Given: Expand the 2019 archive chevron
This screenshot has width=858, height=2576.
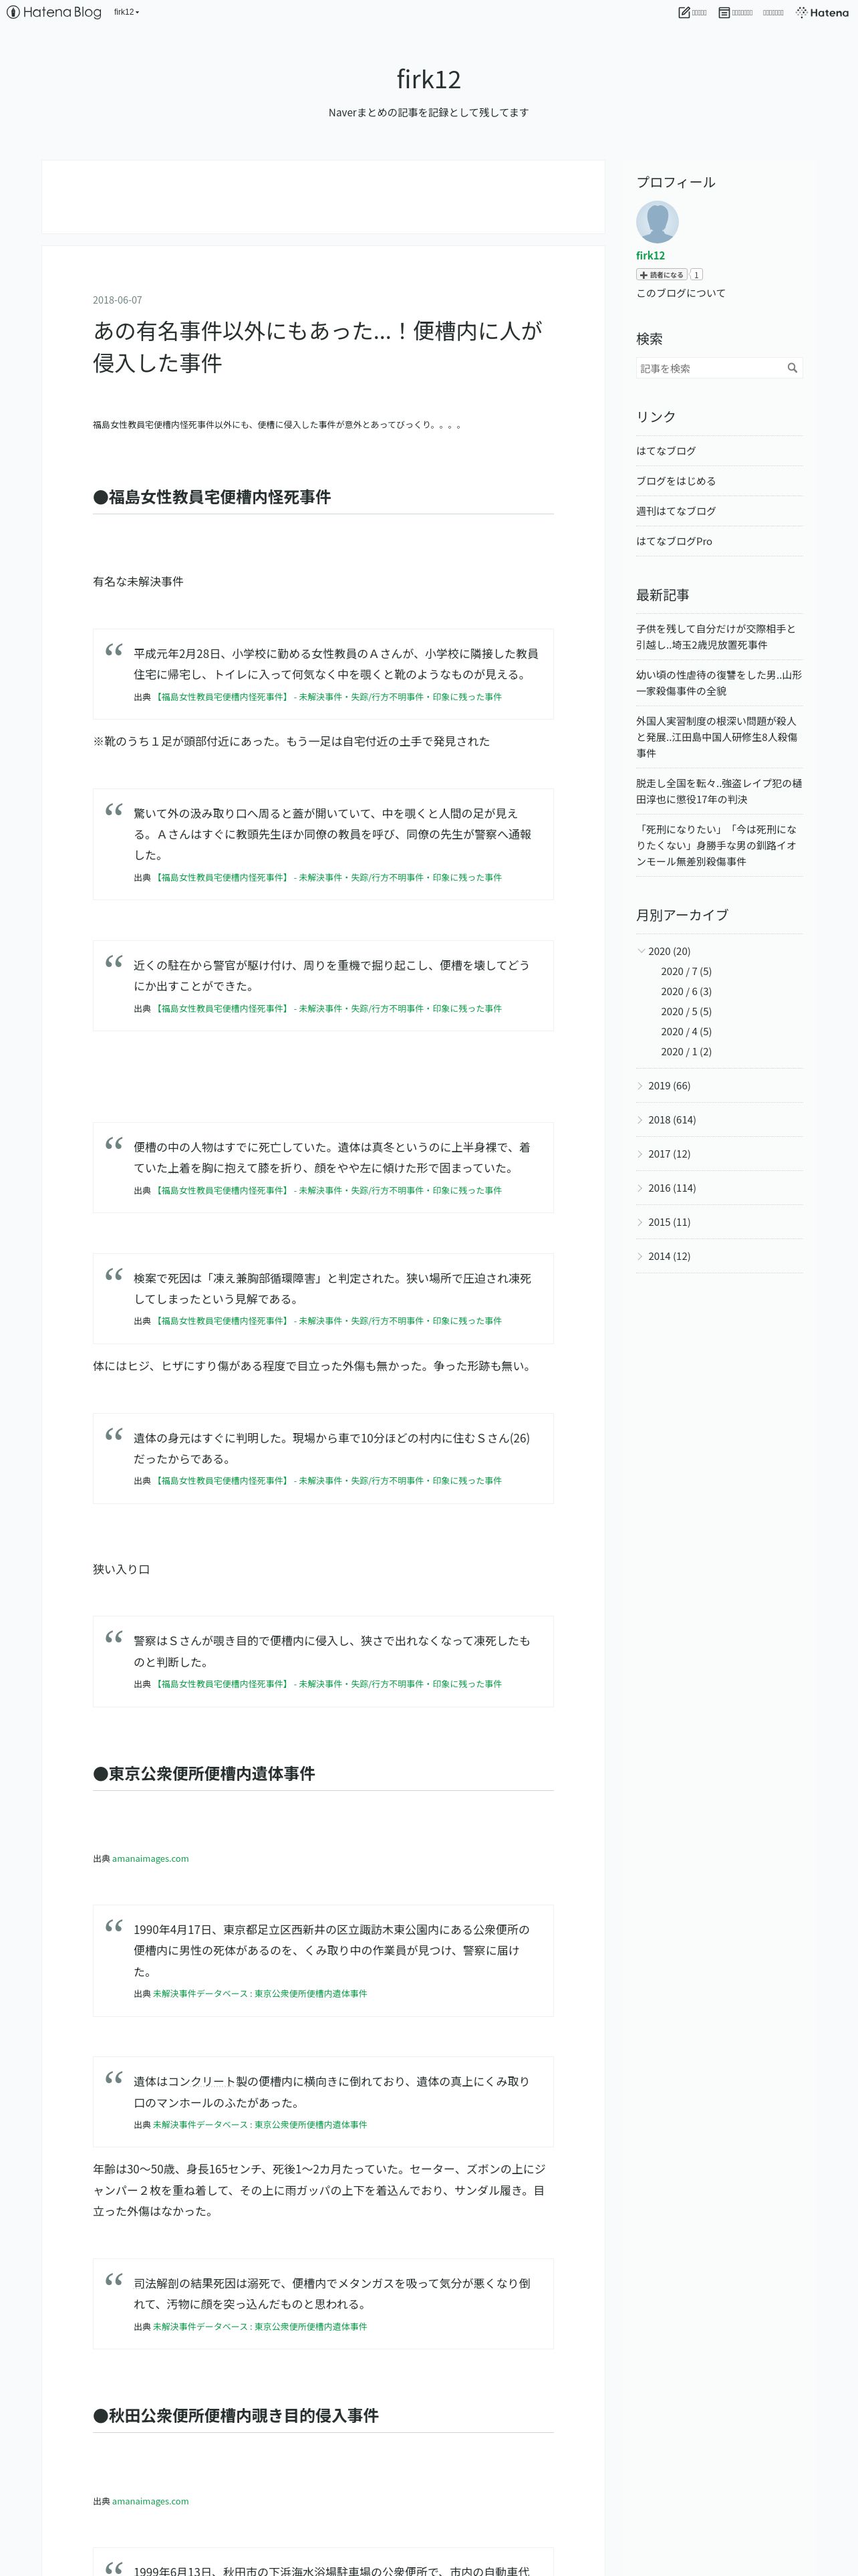Looking at the screenshot, I should click(640, 1085).
